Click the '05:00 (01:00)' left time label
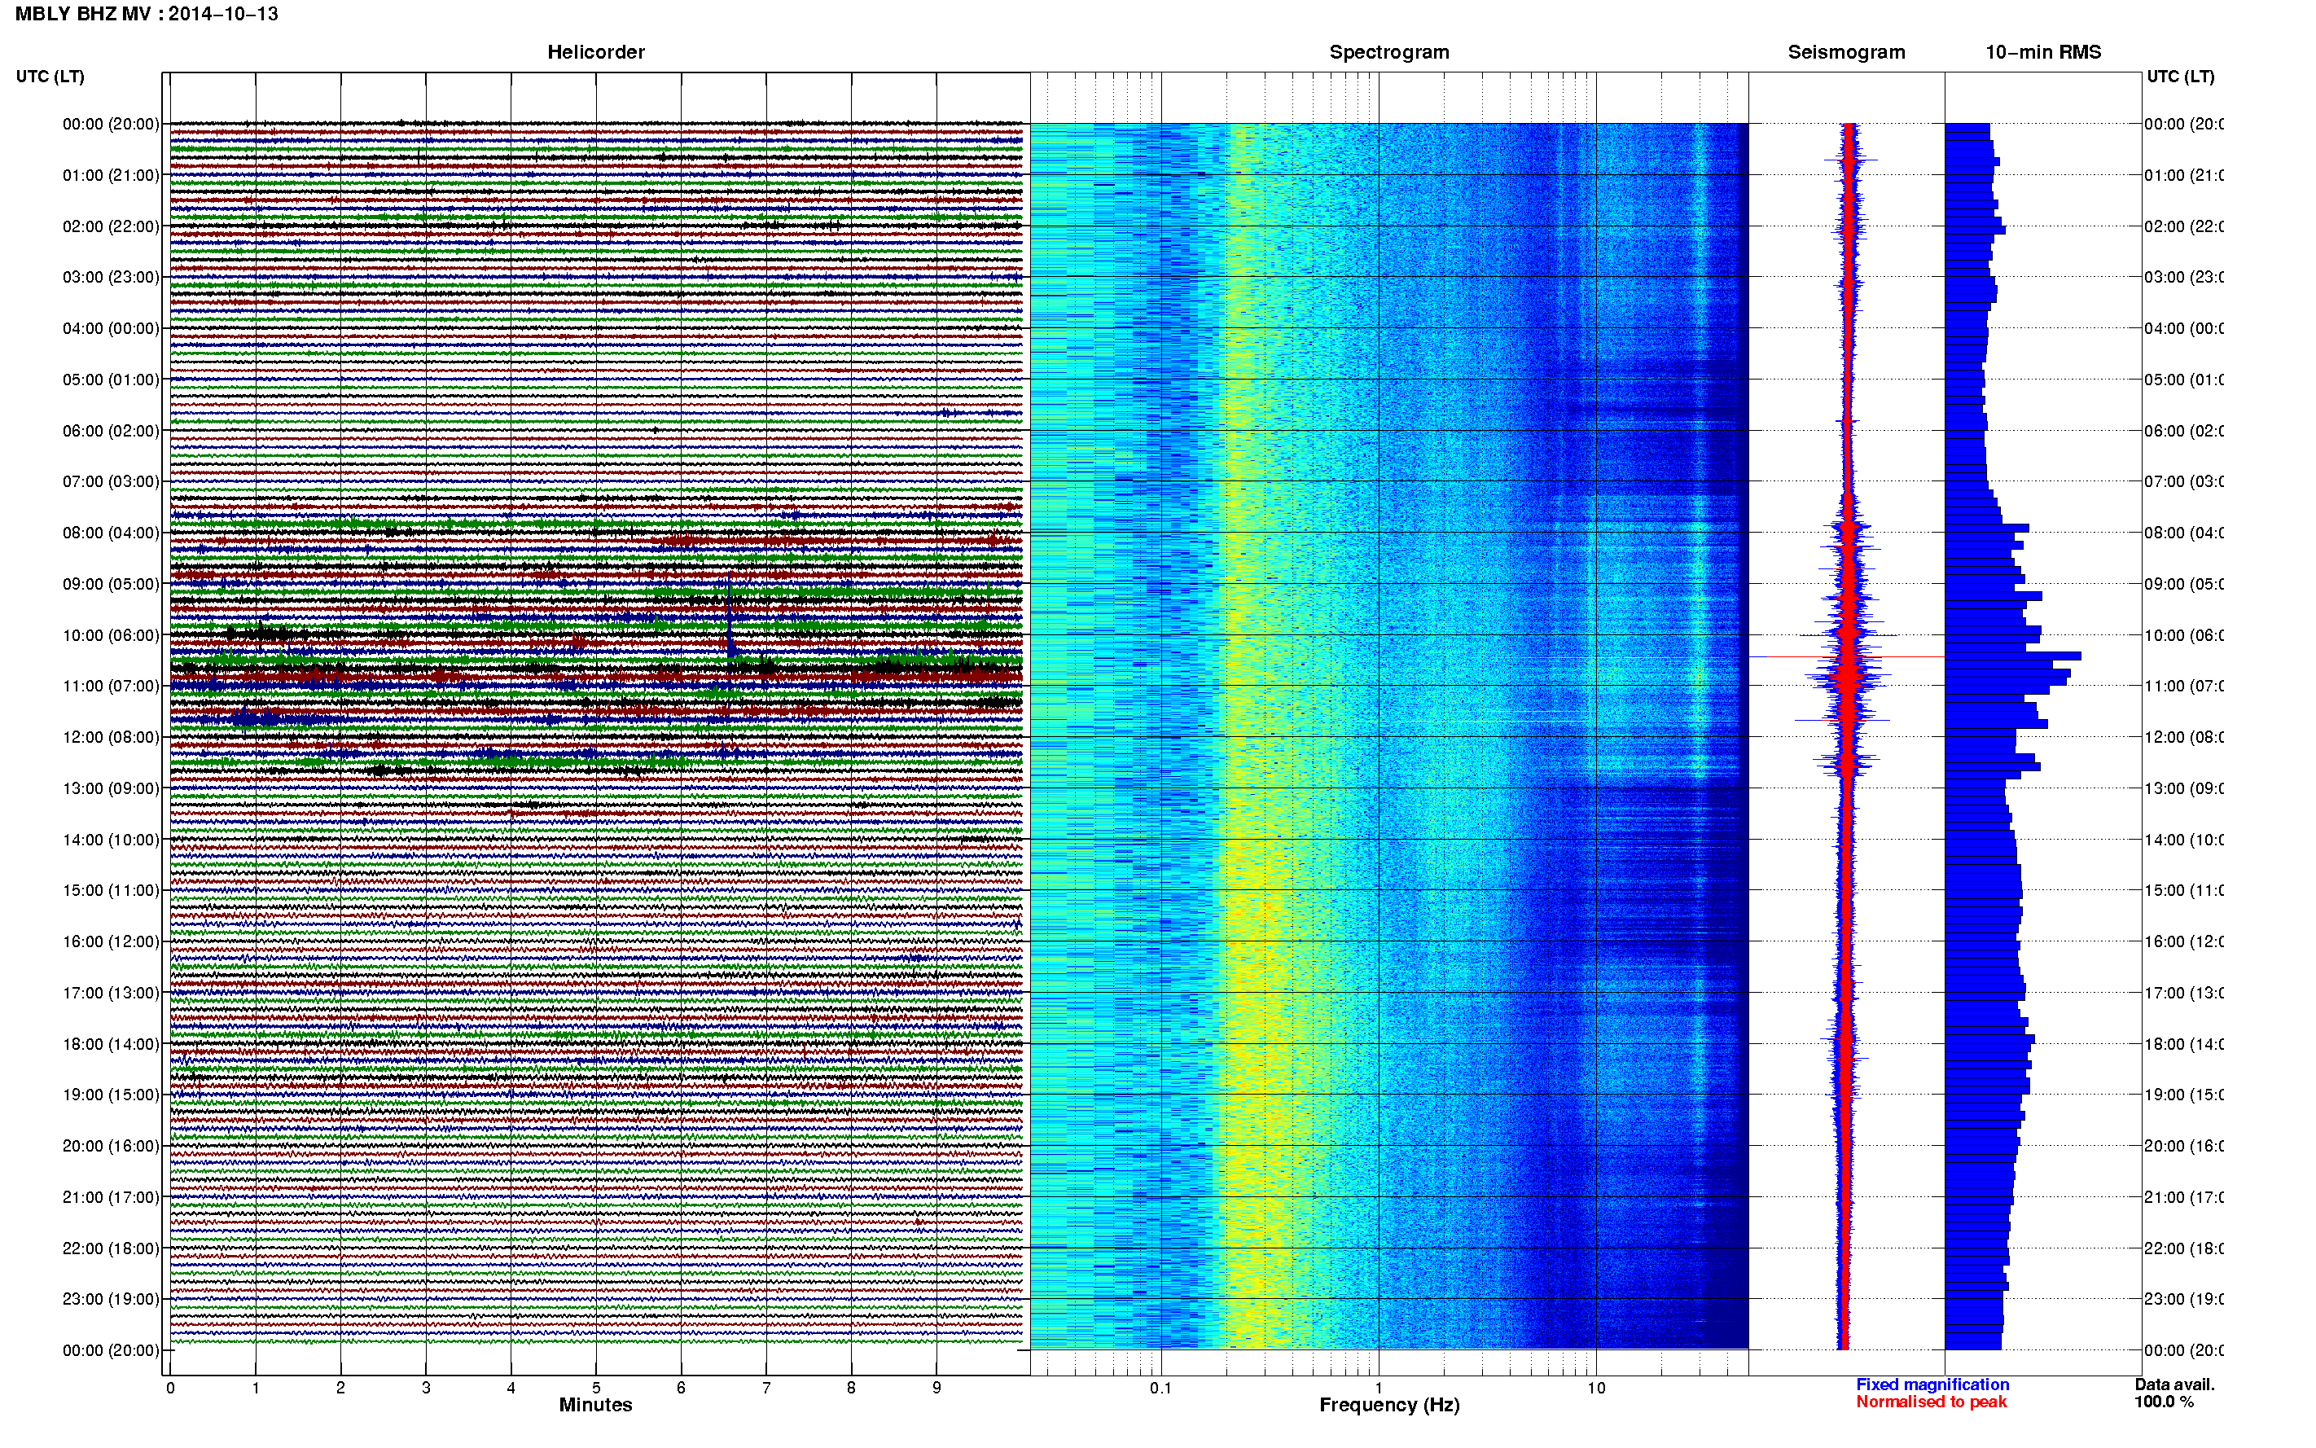2316x1448 pixels. pyautogui.click(x=111, y=380)
